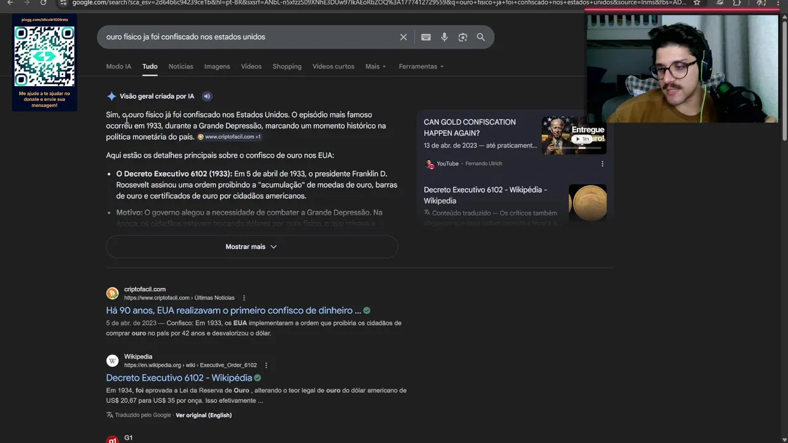Open the on-screen keyboard input tool

click(426, 37)
